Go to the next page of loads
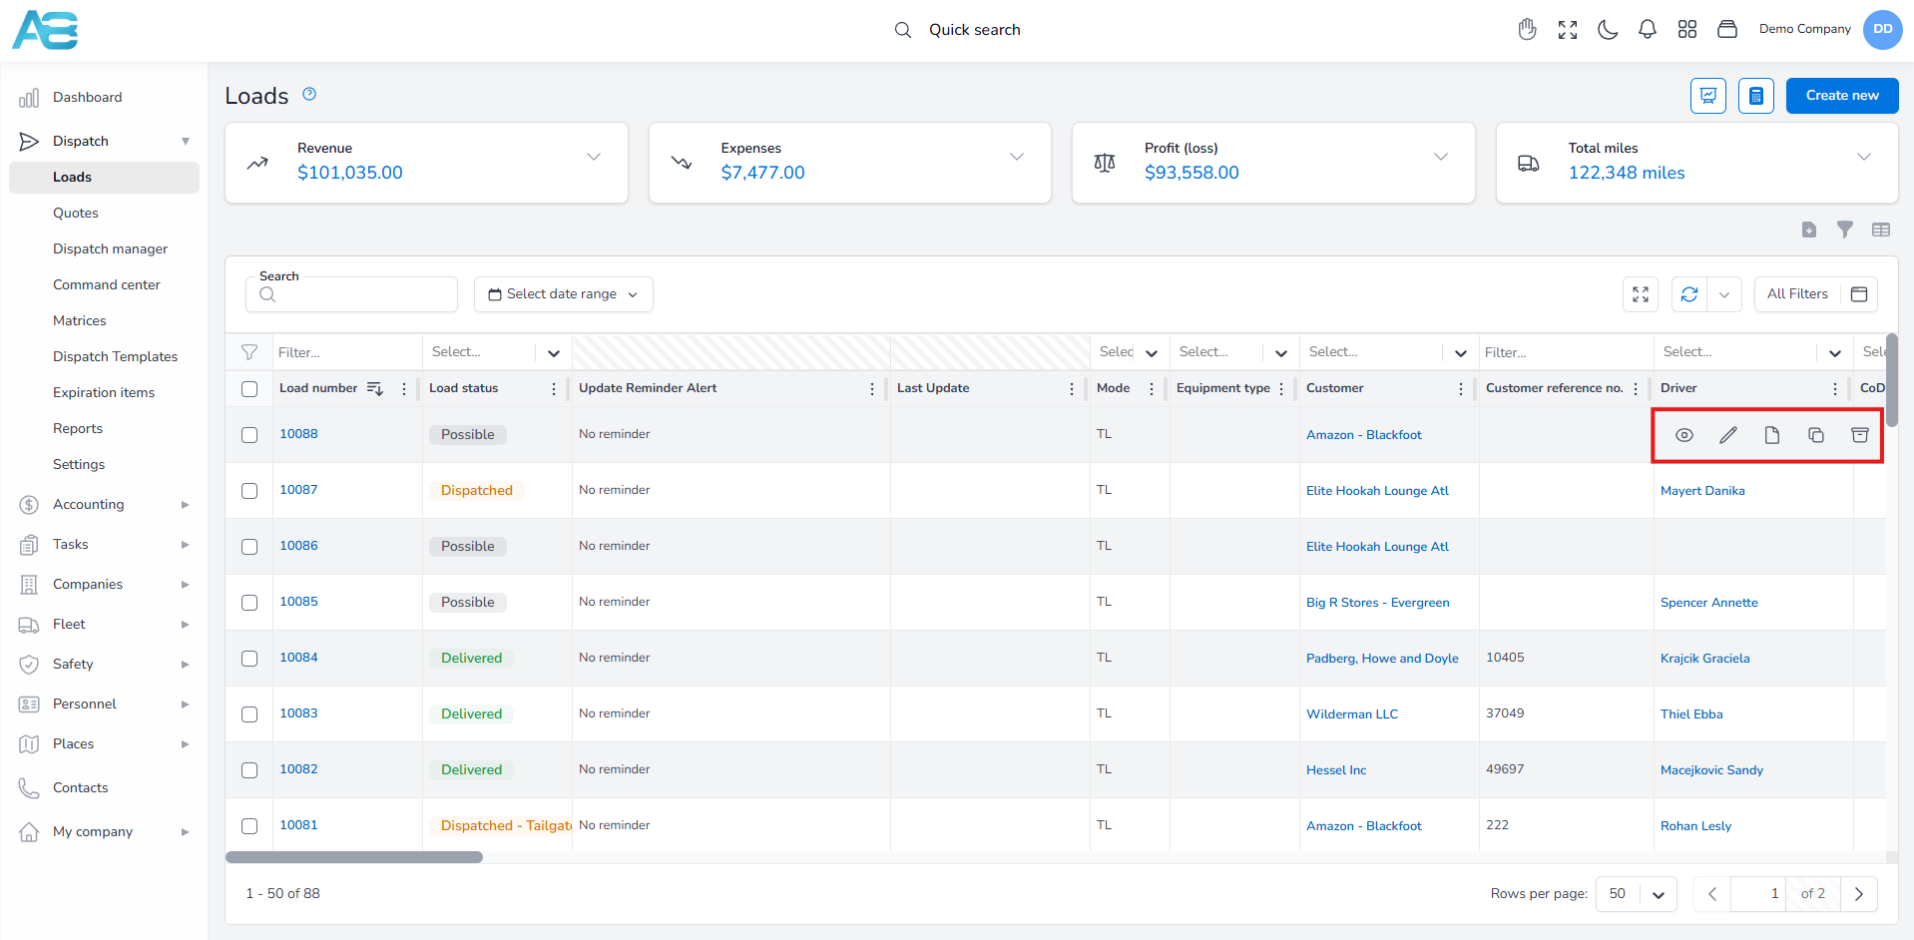1914x940 pixels. pos(1859,894)
